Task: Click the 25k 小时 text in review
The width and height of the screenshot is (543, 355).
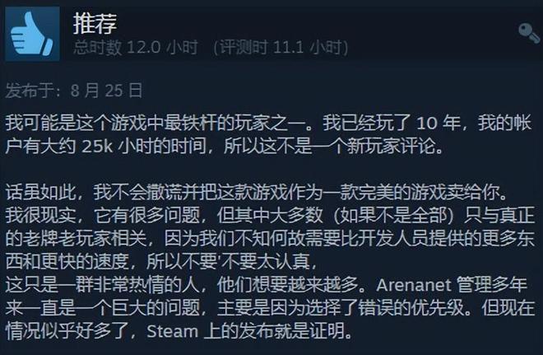Action: (114, 147)
